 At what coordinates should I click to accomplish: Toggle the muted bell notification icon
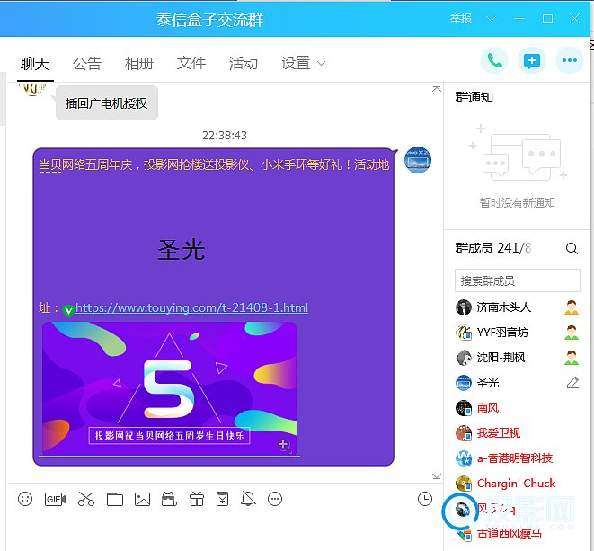click(x=249, y=499)
